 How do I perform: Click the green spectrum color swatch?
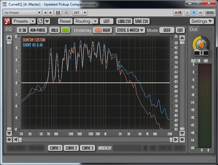tap(65, 30)
